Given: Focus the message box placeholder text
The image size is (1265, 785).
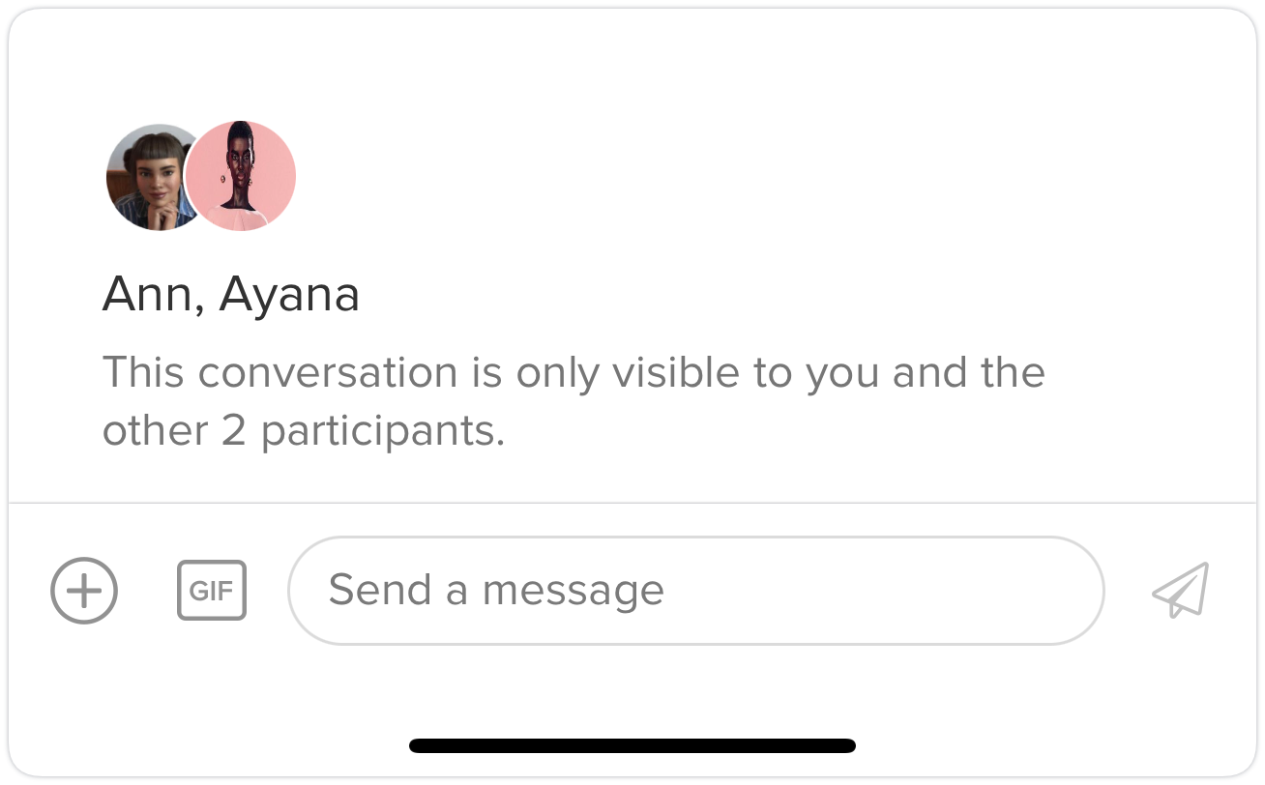Looking at the screenshot, I should click(x=496, y=590).
